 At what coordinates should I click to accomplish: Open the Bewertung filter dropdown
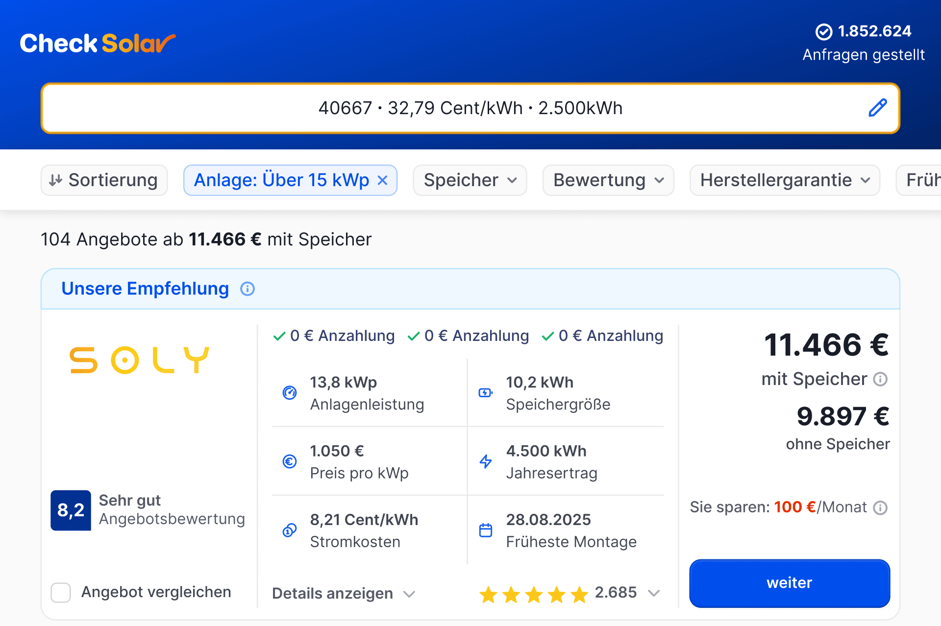coord(608,180)
